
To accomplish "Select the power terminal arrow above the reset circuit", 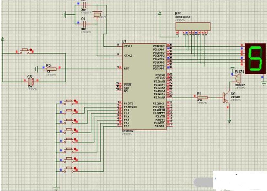I will coord(3,39).
